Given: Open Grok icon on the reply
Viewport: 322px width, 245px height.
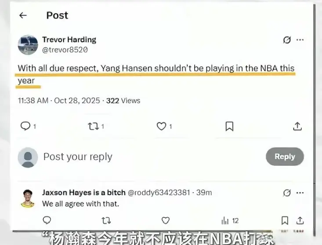Looking at the screenshot, I should click(x=287, y=193).
